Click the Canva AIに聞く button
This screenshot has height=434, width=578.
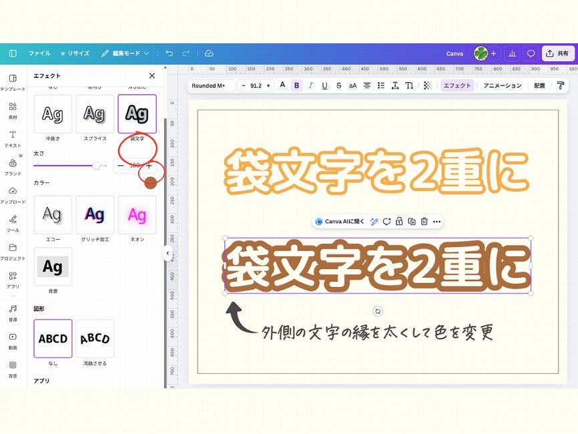[340, 222]
